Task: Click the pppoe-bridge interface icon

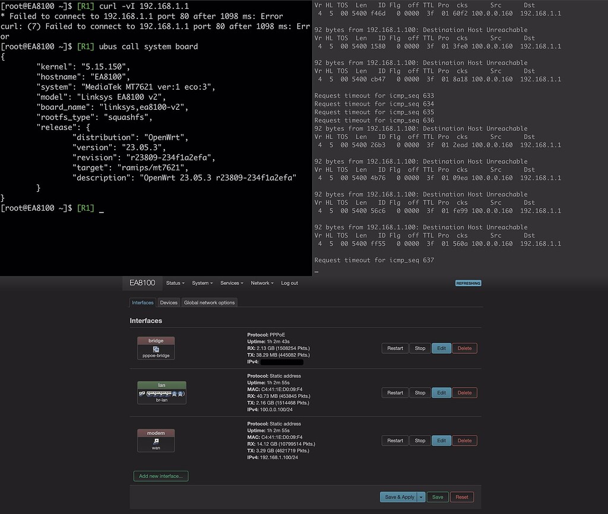Action: click(x=156, y=349)
